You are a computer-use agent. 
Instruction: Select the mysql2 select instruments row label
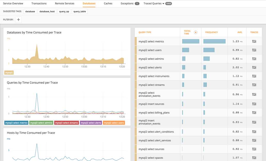click(154, 76)
